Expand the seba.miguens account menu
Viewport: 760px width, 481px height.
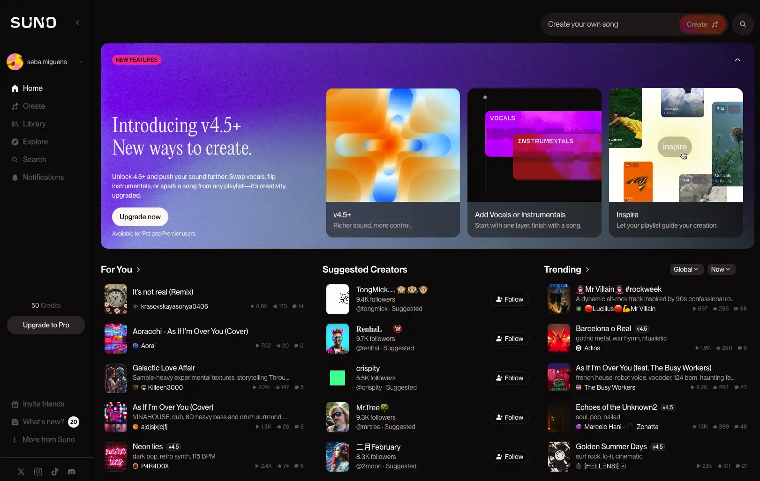click(81, 62)
